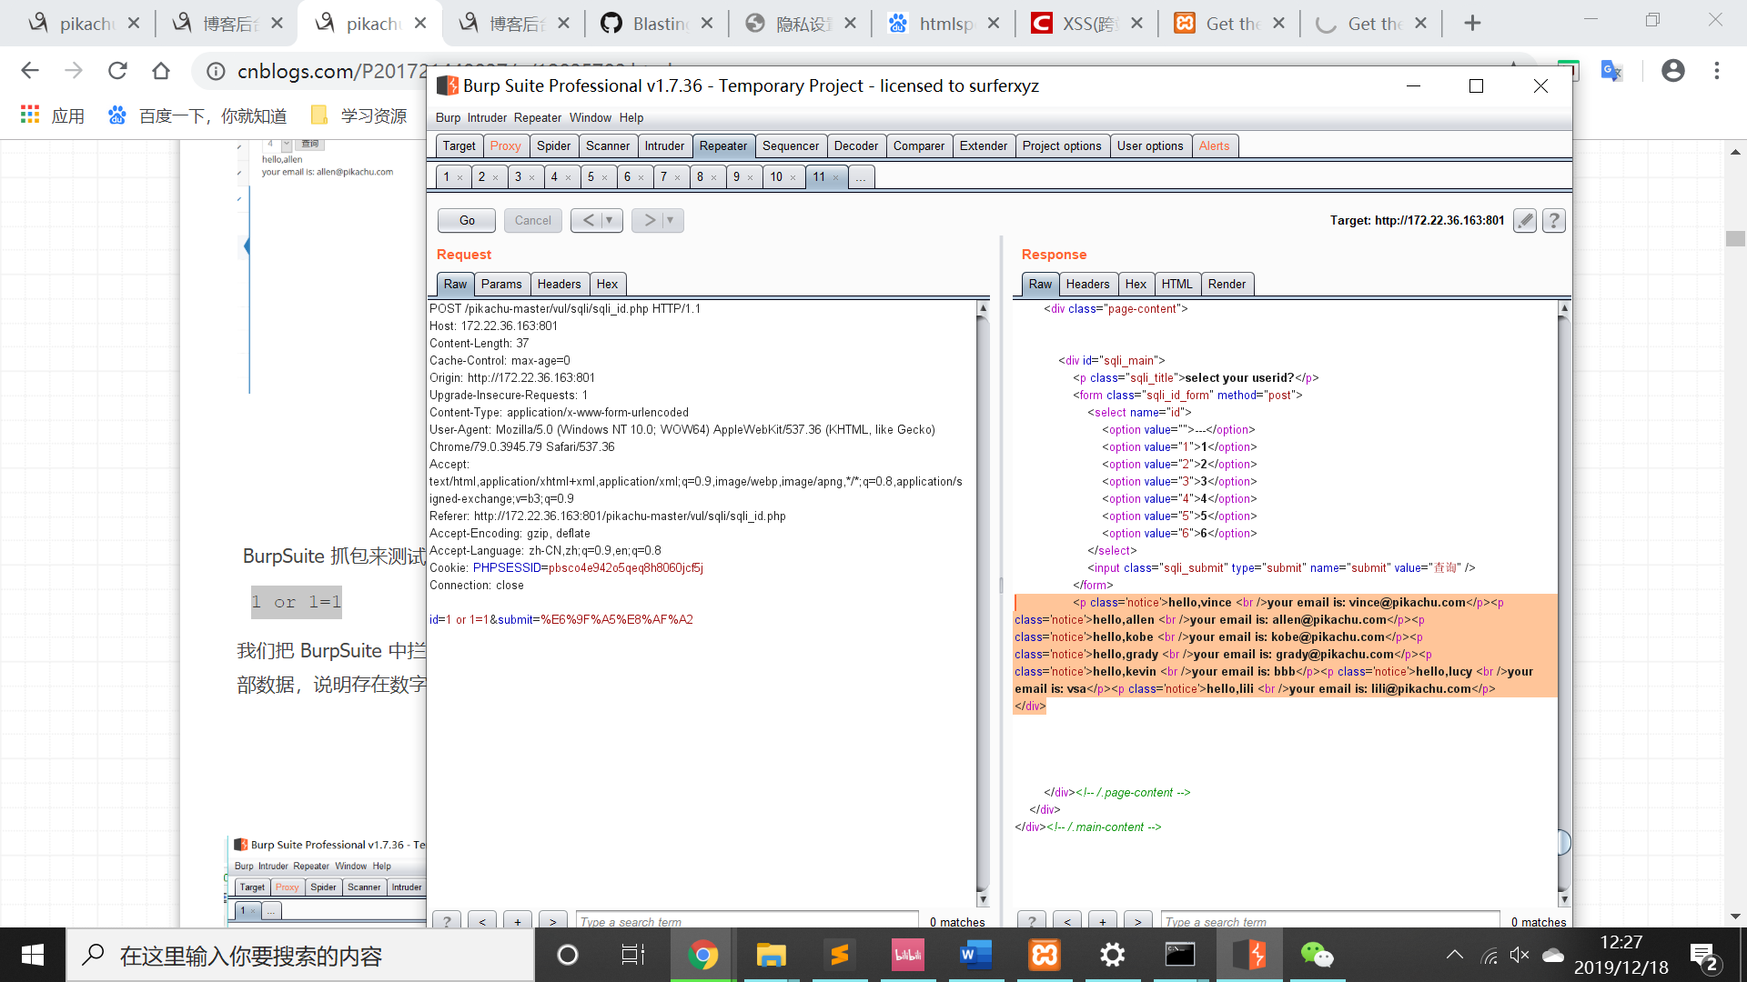
Task: Open the Intruder menu in menu bar
Action: [487, 117]
